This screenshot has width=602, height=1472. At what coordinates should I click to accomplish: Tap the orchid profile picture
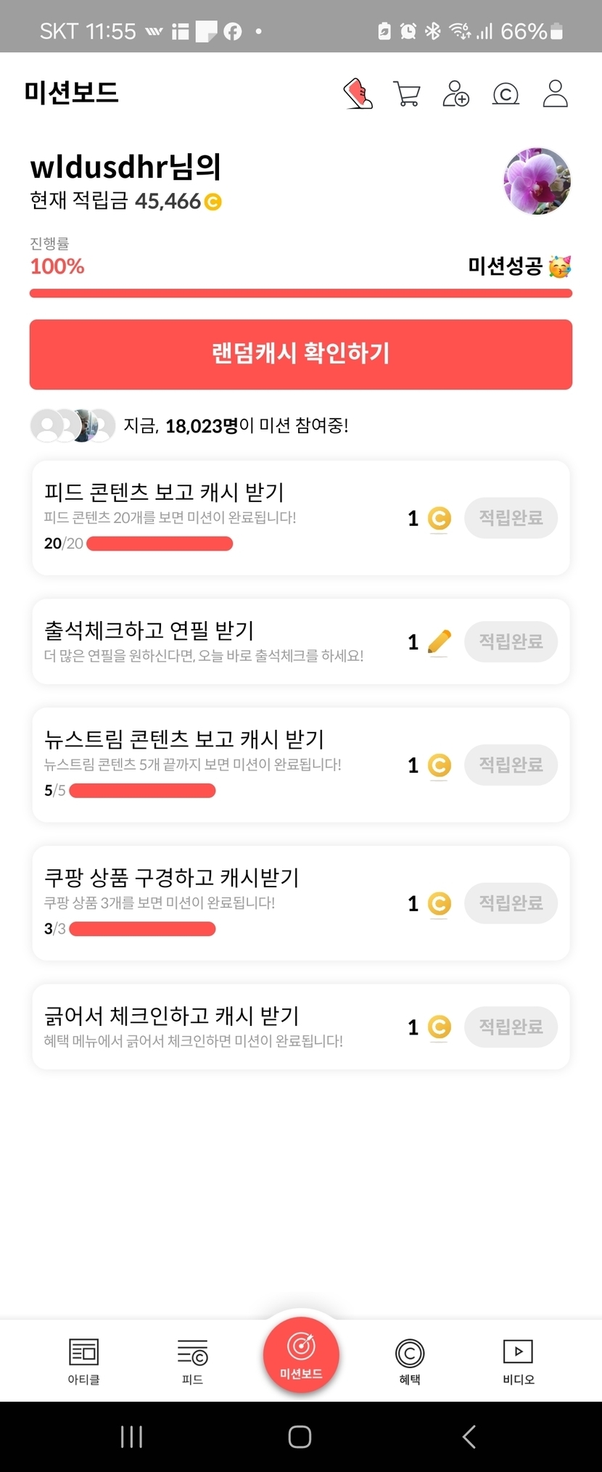(537, 181)
